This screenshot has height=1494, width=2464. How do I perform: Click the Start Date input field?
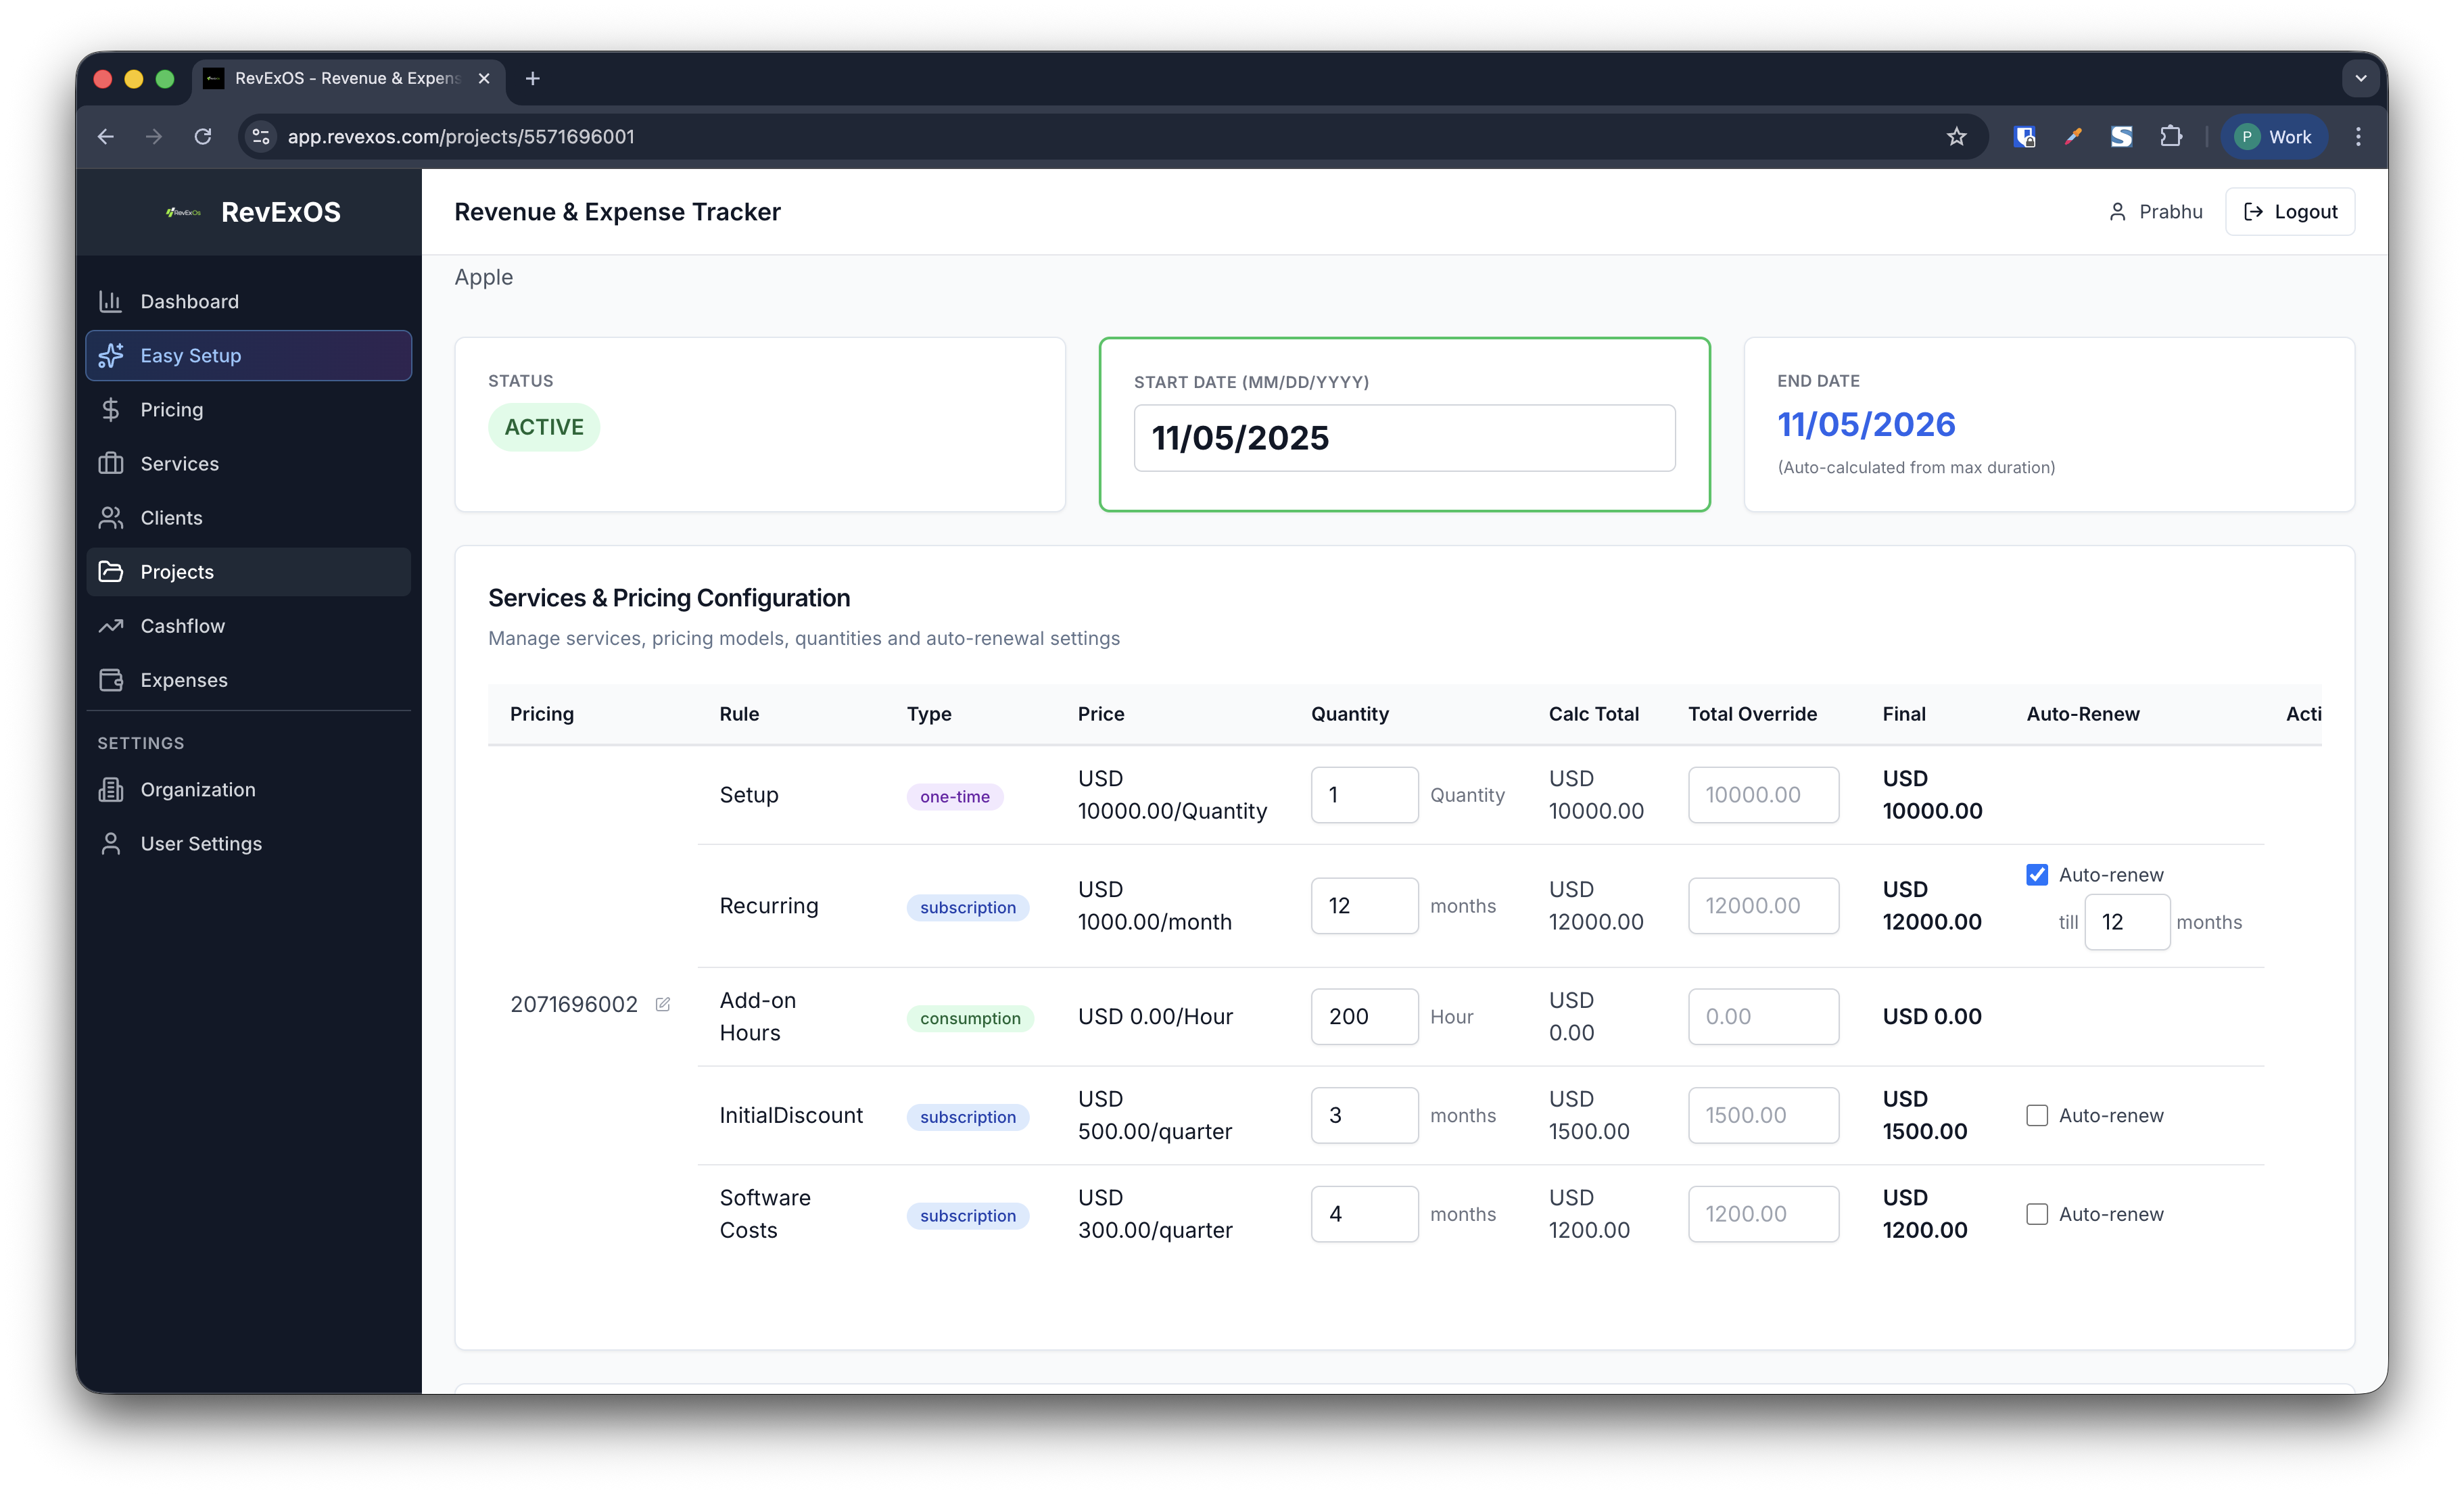tap(1403, 438)
